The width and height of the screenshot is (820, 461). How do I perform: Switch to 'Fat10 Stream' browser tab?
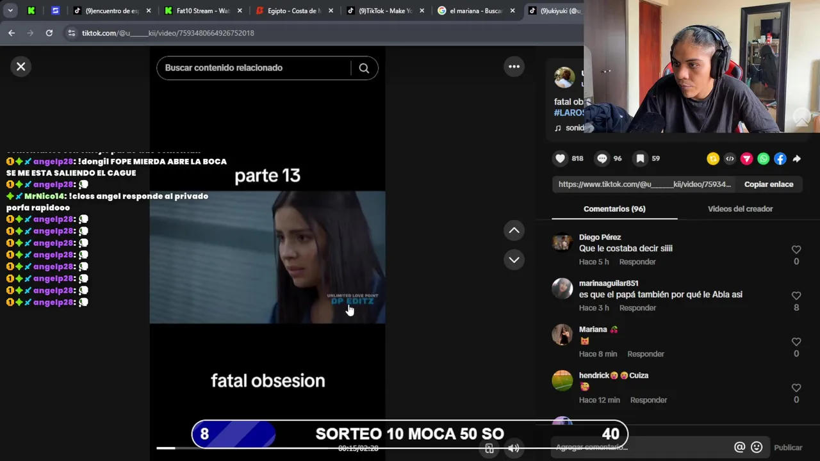click(202, 11)
